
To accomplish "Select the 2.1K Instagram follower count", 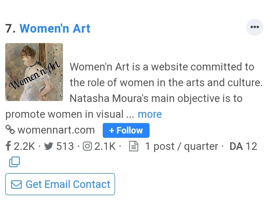I will click(x=105, y=146).
